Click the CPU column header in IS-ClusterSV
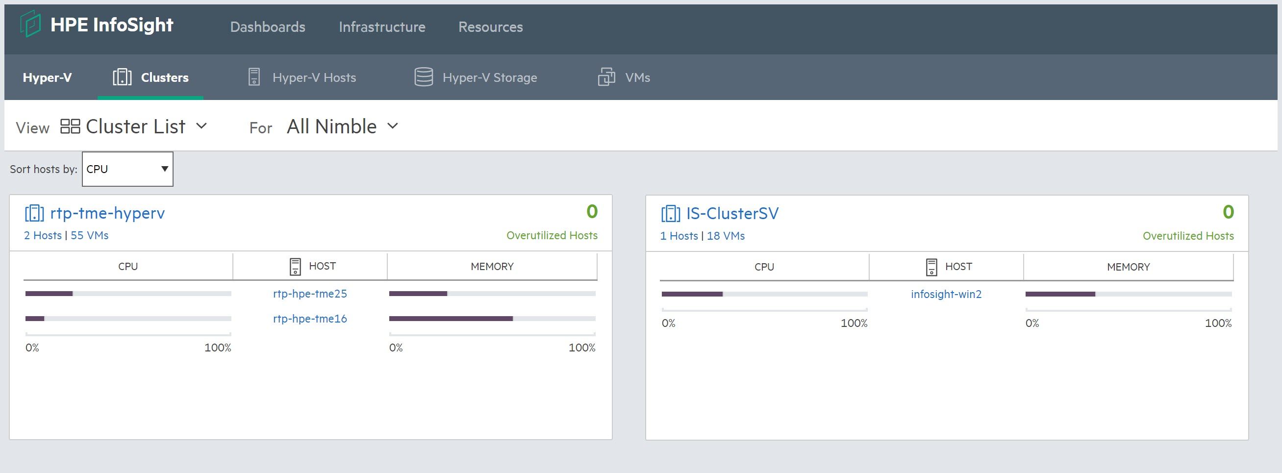The width and height of the screenshot is (1282, 473). [764, 267]
